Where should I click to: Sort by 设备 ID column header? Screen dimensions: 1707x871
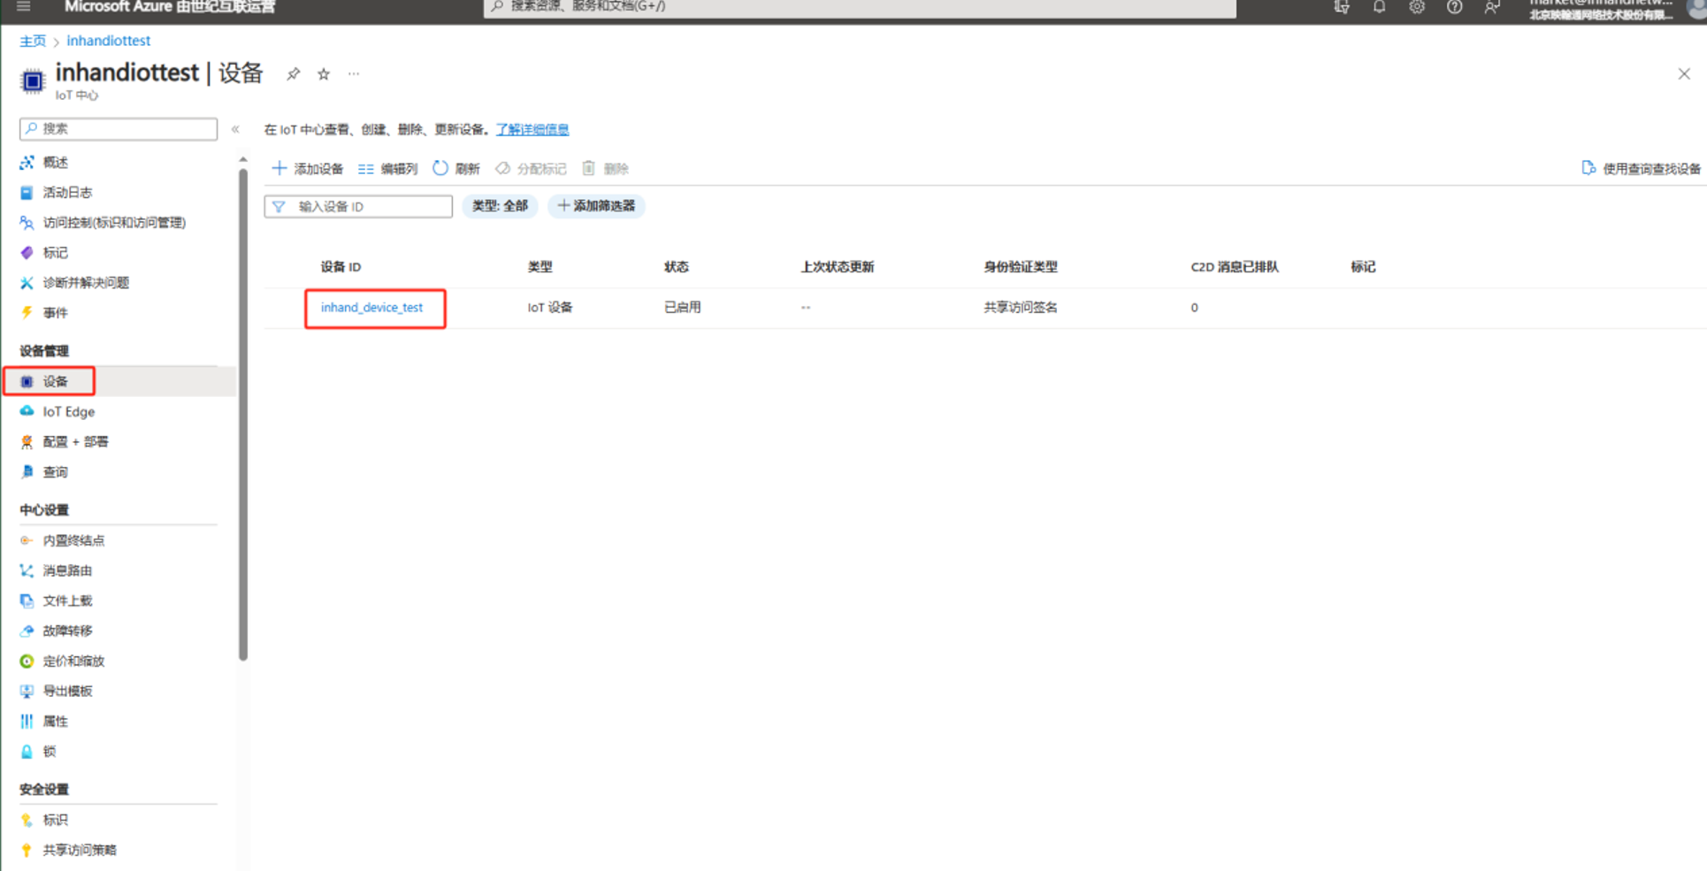click(x=341, y=267)
